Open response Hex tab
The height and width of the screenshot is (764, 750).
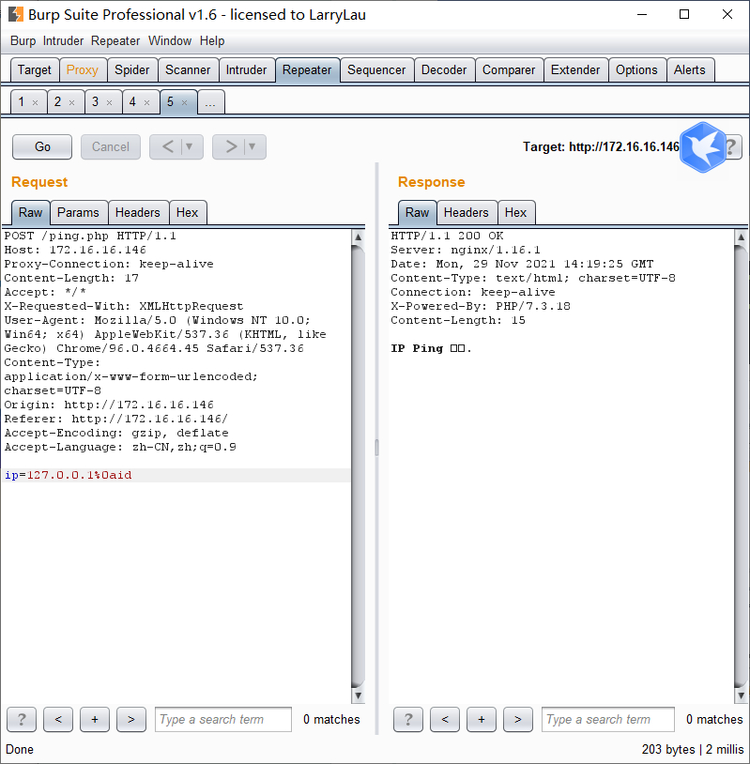515,213
